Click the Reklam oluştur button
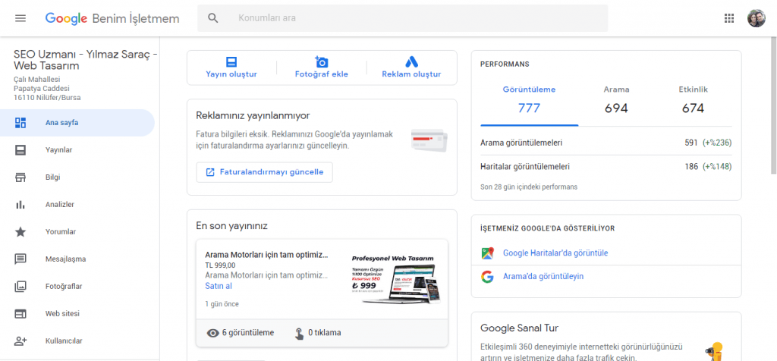The image size is (777, 361). [411, 67]
